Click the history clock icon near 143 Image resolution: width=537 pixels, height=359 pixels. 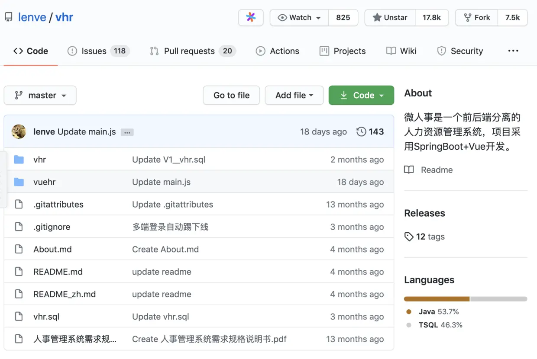point(361,131)
